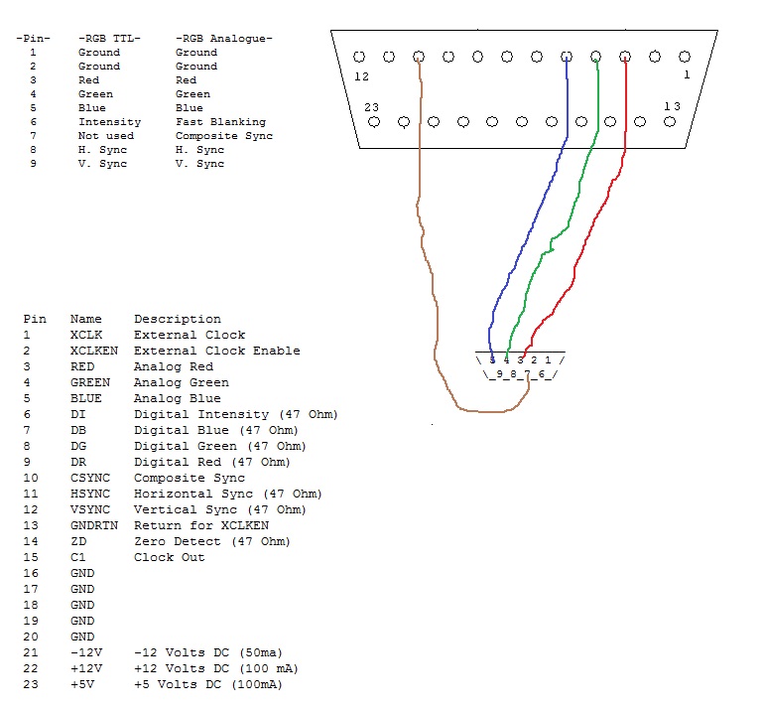Screen dimensions: 764x710
Task: Click the "Analog Green" description
Action: pos(182,382)
